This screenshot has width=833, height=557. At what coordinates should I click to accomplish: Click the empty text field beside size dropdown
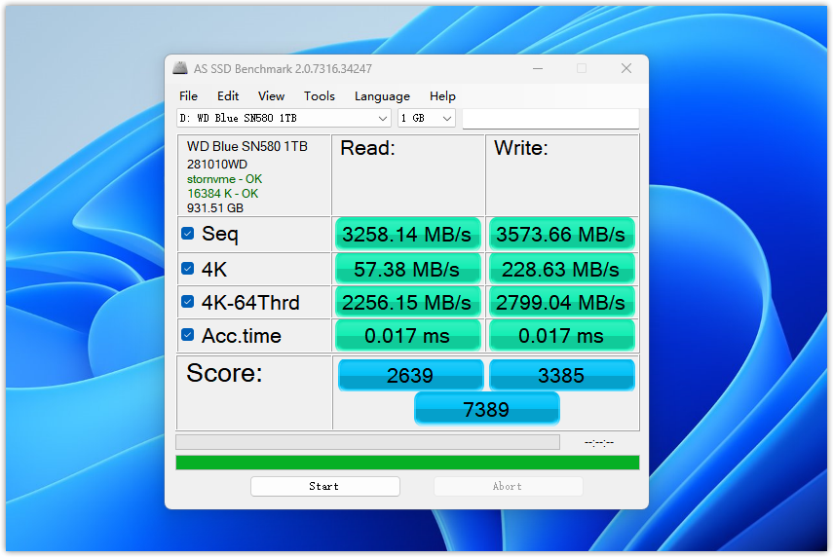click(x=550, y=118)
